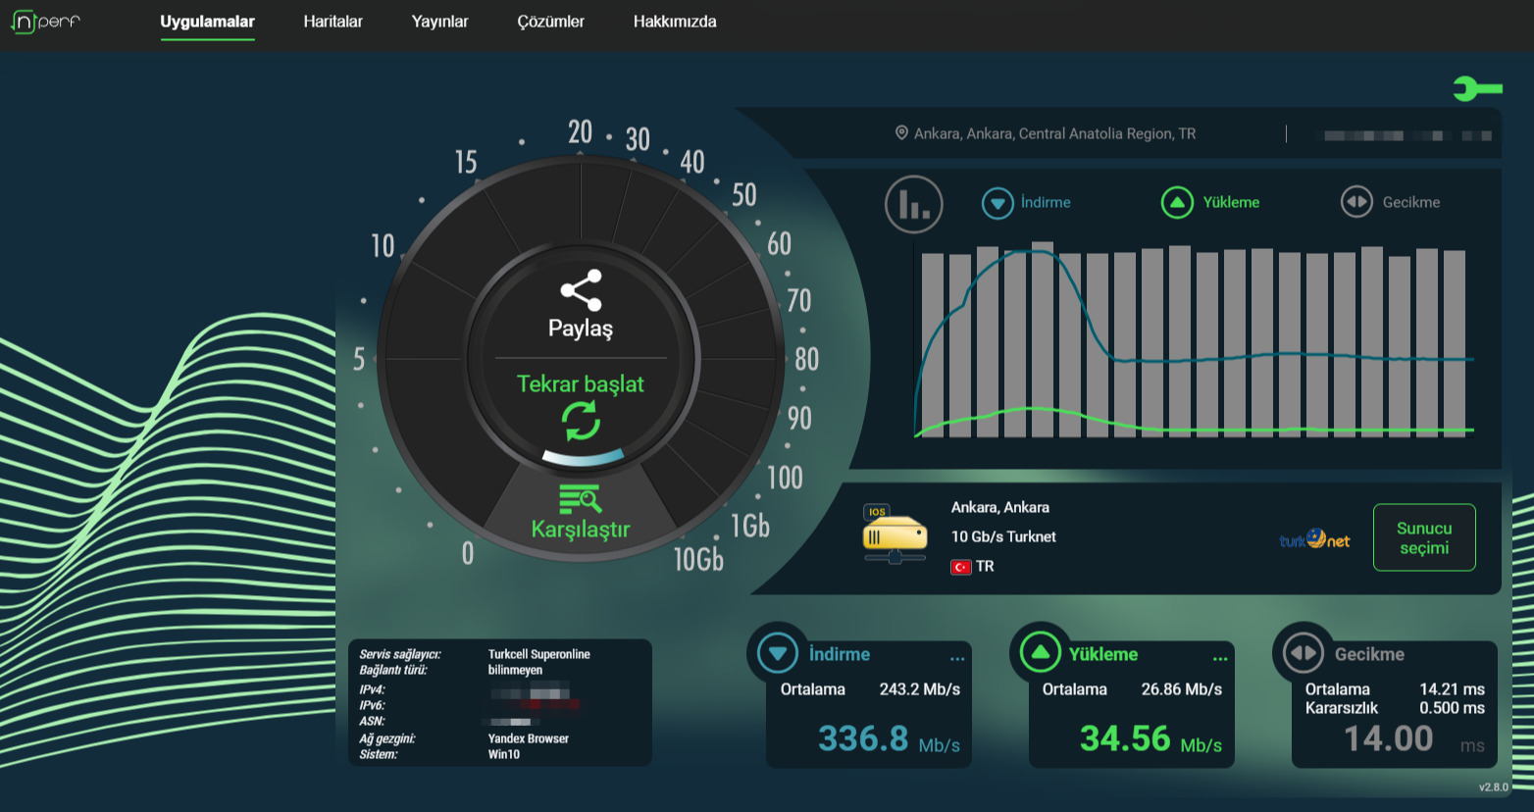Click the Yükleme result card up-arrow icon
Viewport: 1534px width, 812px height.
1041,652
